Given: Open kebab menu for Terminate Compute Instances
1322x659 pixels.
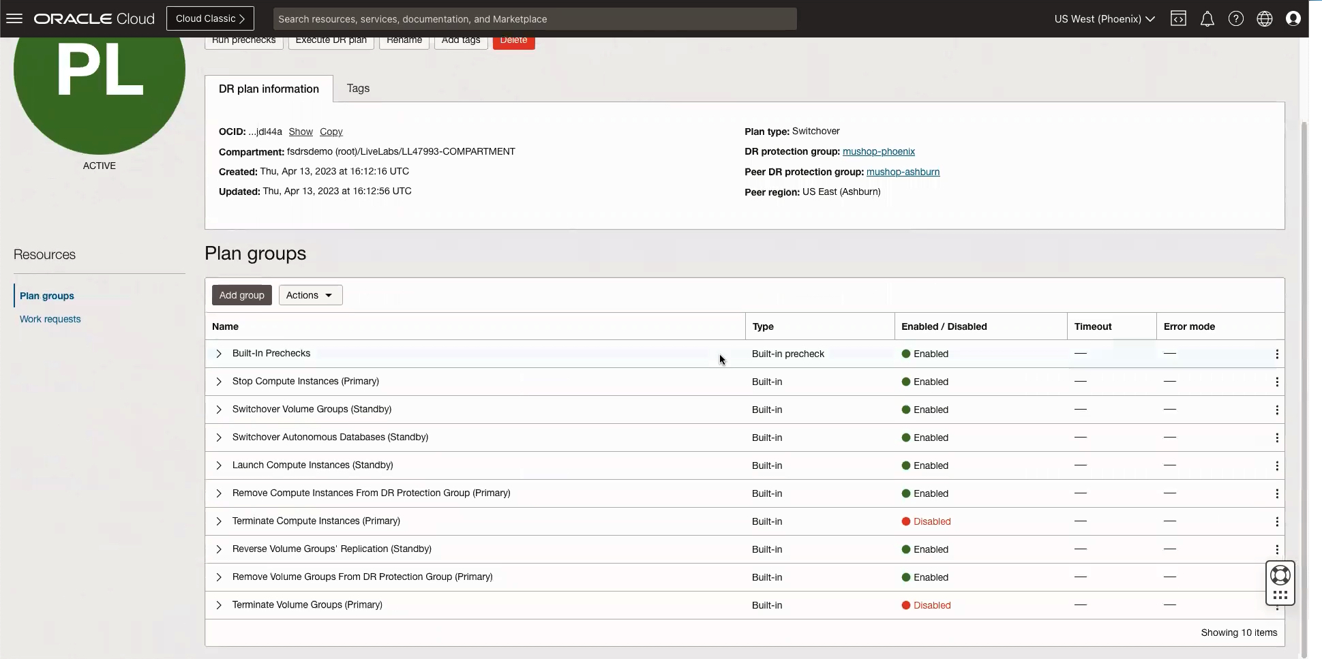Looking at the screenshot, I should point(1276,521).
